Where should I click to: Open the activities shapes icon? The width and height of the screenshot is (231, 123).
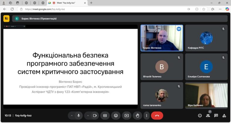[x=224, y=115]
